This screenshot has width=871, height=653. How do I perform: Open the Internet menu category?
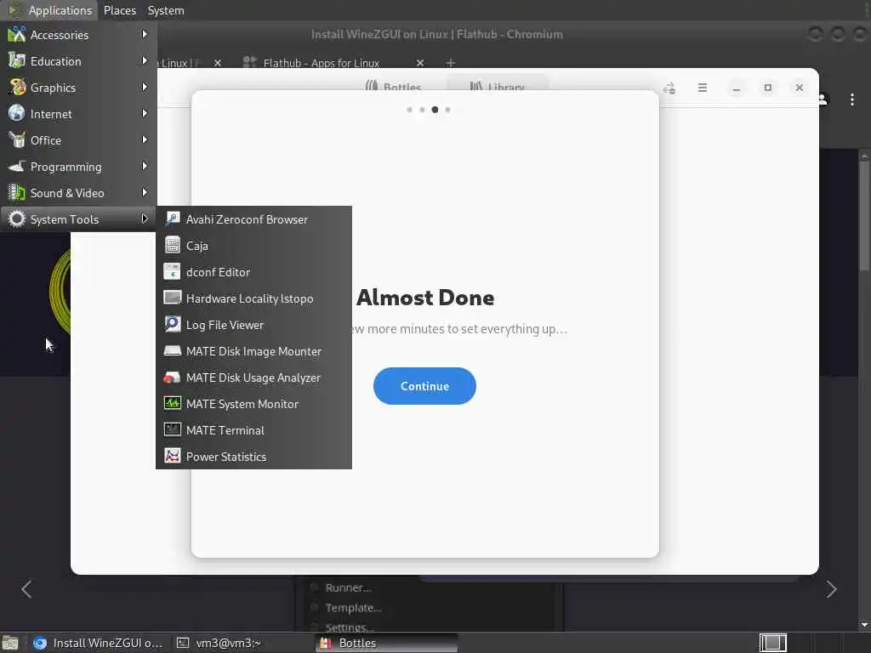[x=78, y=114]
